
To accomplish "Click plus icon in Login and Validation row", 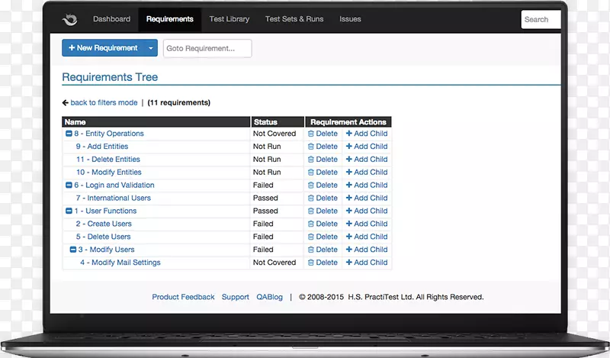I will point(349,185).
